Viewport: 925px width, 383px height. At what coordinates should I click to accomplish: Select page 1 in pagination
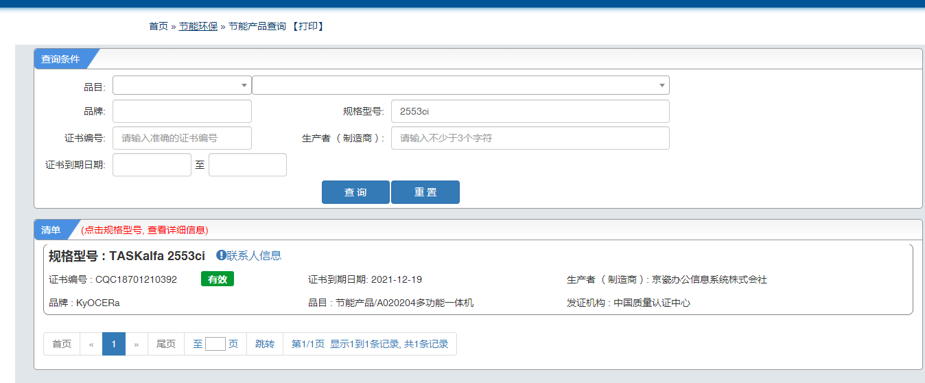click(114, 344)
